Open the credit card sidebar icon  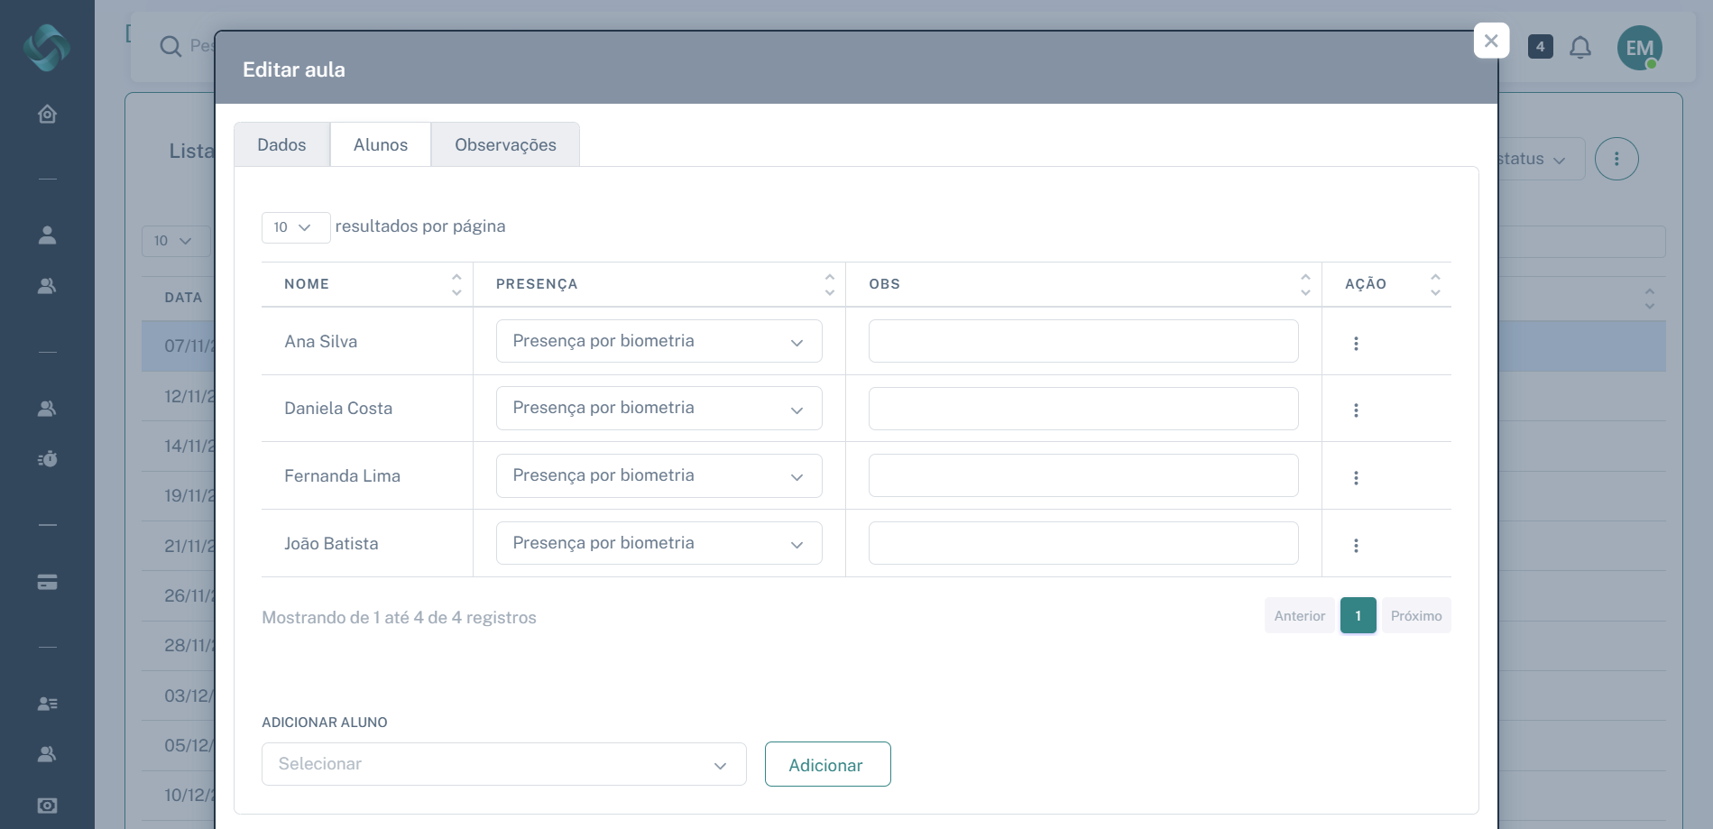coord(47,583)
